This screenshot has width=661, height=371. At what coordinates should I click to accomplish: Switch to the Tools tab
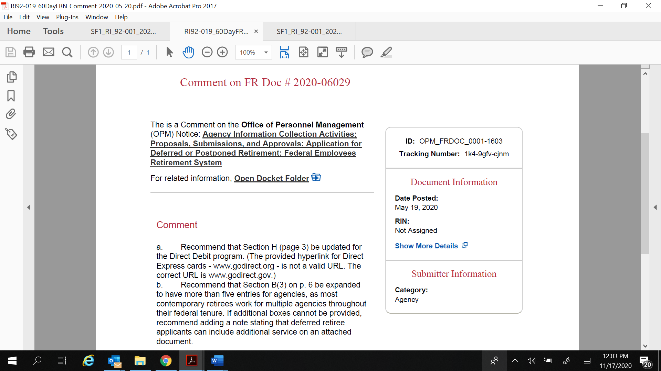53,31
